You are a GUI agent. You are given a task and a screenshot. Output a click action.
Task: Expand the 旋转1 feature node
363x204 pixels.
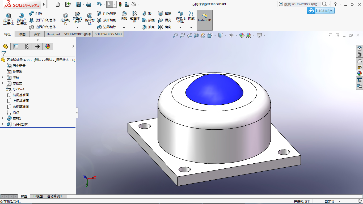(x=3, y=118)
